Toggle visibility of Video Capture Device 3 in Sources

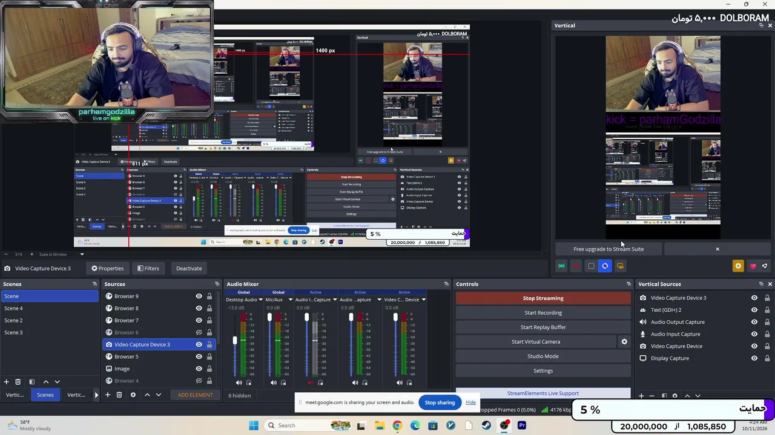(199, 344)
